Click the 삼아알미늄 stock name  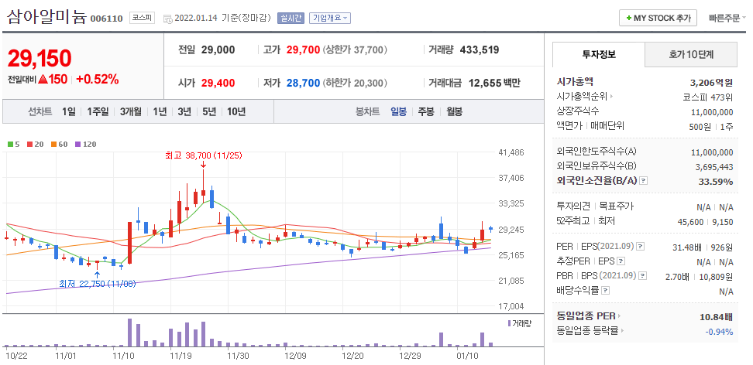[x=46, y=16]
